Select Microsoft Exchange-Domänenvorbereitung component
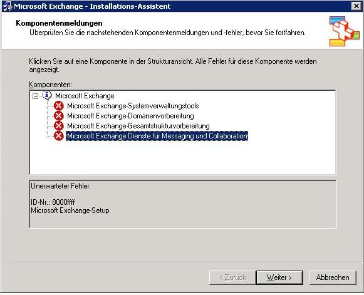The width and height of the screenshot is (364, 295). click(130, 116)
